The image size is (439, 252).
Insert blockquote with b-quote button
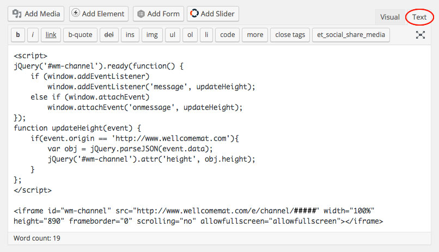point(80,35)
